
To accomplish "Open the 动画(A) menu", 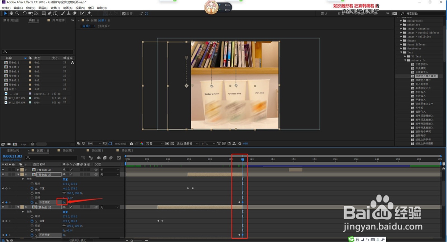I will [67, 8].
